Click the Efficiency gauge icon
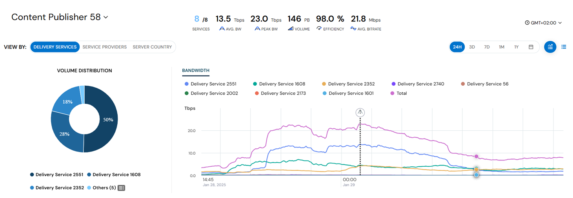The image size is (573, 198). click(319, 29)
